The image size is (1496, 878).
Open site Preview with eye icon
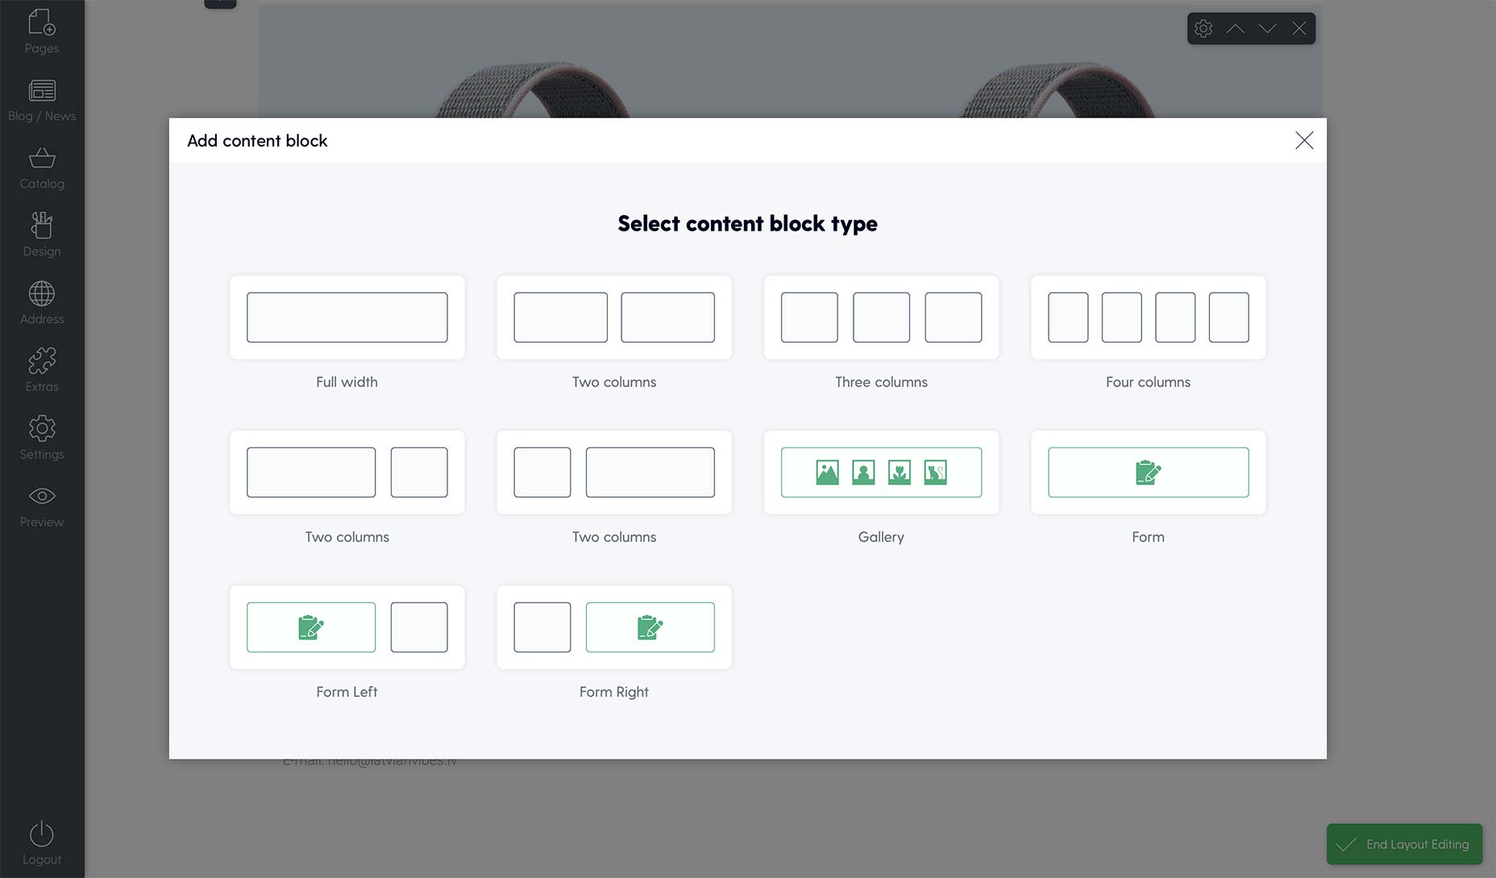pyautogui.click(x=42, y=506)
